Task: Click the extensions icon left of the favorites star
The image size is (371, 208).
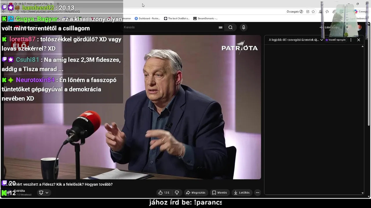Action: pos(308,12)
